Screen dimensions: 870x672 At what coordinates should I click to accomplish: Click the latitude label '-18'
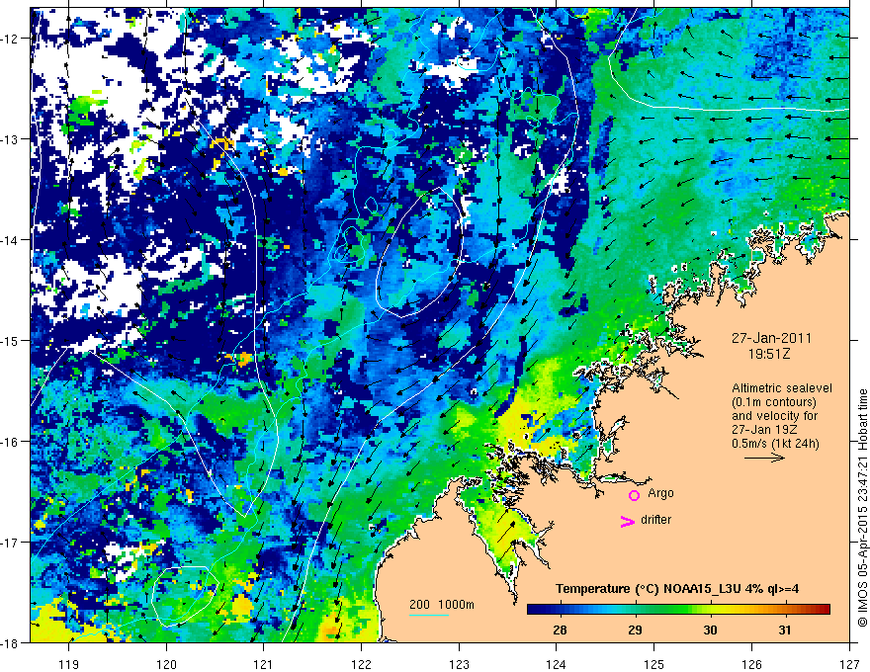coord(10,642)
